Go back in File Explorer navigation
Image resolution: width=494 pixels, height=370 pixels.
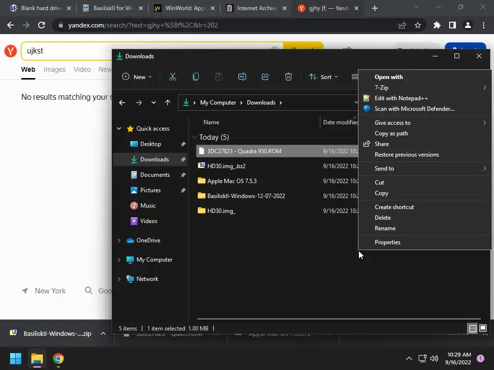pyautogui.click(x=122, y=103)
